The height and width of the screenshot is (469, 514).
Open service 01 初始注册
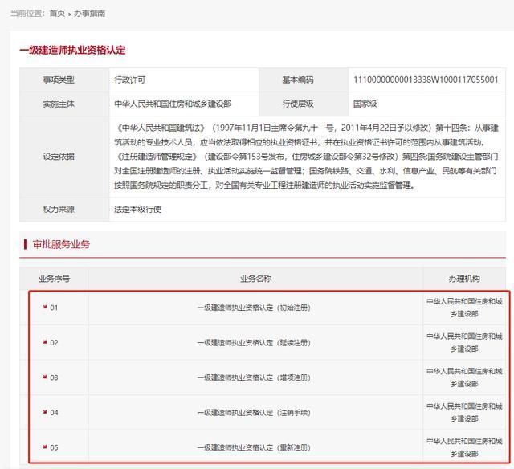(254, 308)
